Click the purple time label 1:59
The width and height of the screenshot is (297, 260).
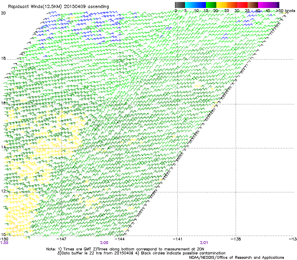tap(4, 243)
